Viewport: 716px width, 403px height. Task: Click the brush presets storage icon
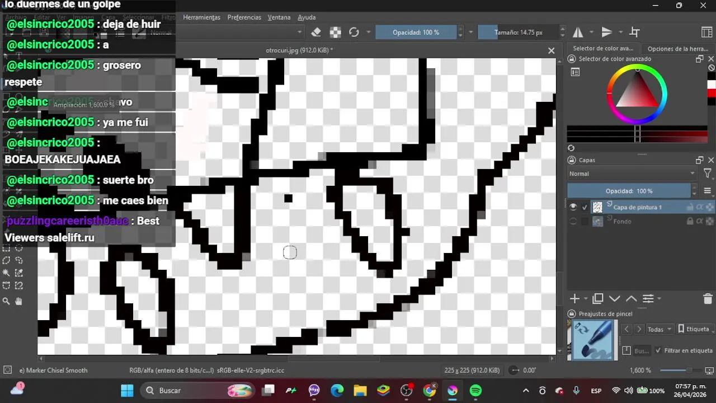click(626, 350)
